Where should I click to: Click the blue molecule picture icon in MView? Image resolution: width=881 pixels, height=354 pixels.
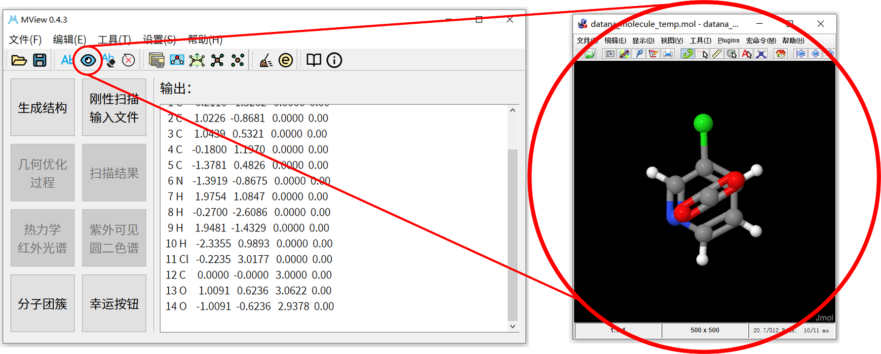point(177,60)
